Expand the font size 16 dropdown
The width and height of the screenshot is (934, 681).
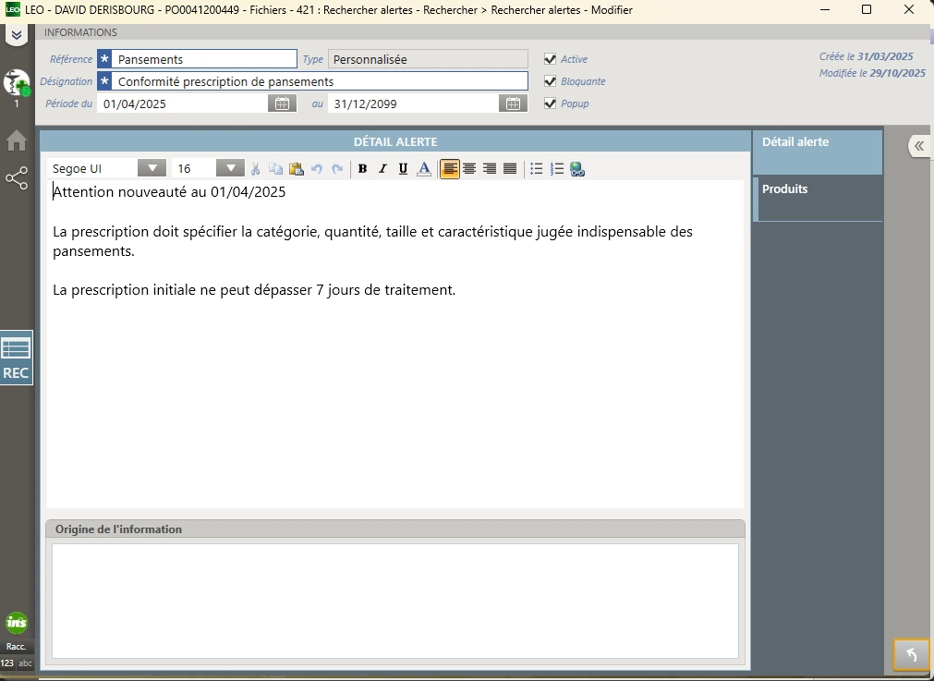pos(230,168)
